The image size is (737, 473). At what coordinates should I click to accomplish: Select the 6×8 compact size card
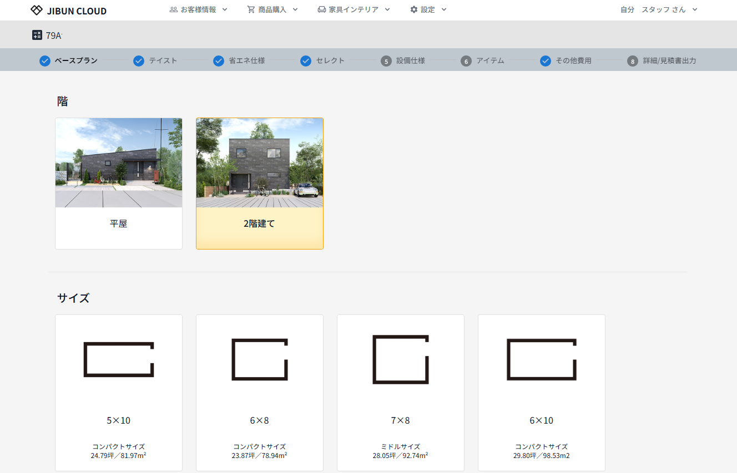pyautogui.click(x=260, y=393)
